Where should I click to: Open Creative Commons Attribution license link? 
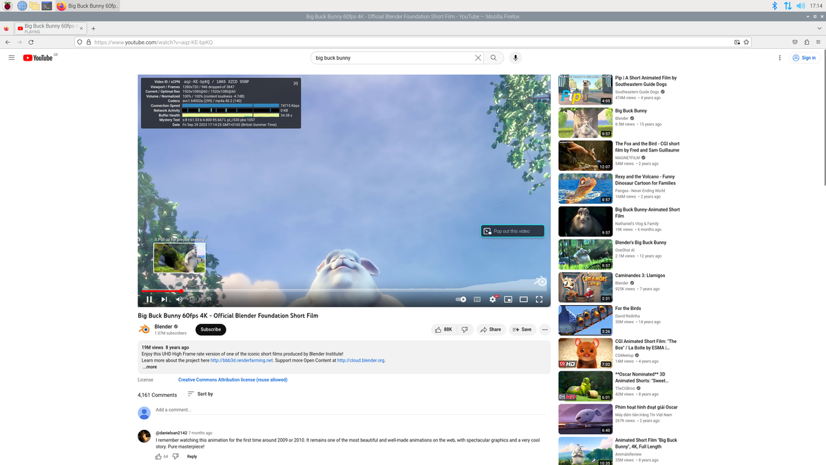pos(233,380)
